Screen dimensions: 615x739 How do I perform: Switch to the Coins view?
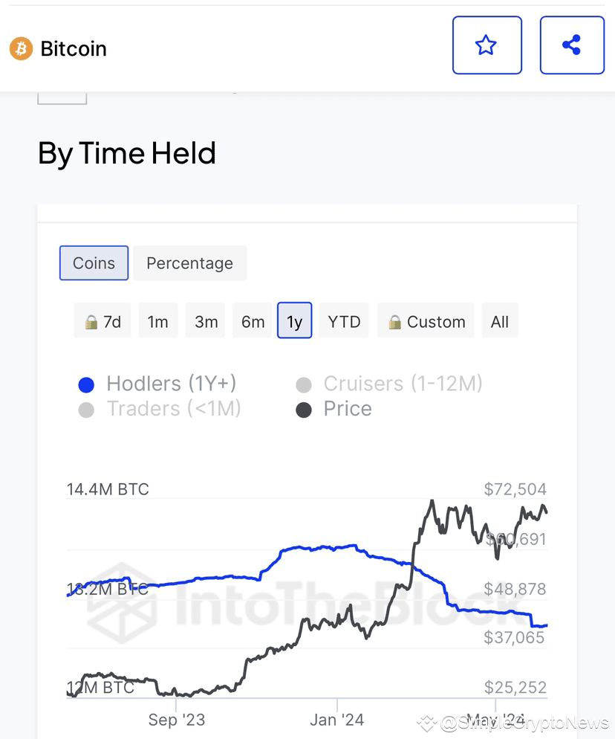click(x=94, y=263)
